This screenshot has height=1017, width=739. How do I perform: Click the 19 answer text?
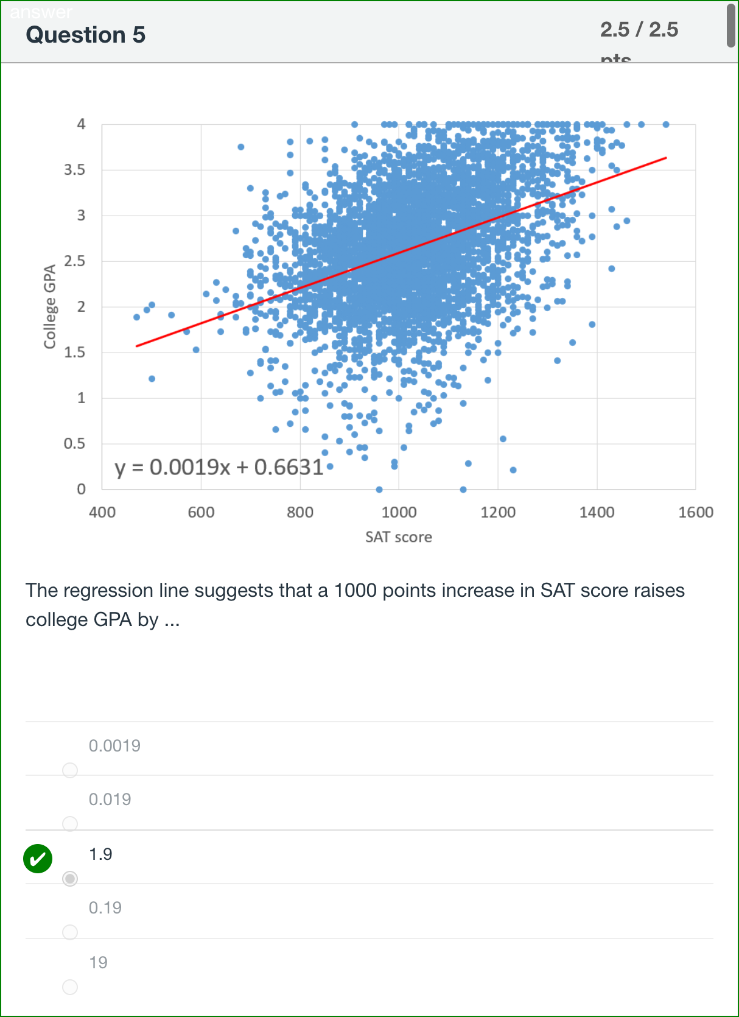pyautogui.click(x=98, y=962)
